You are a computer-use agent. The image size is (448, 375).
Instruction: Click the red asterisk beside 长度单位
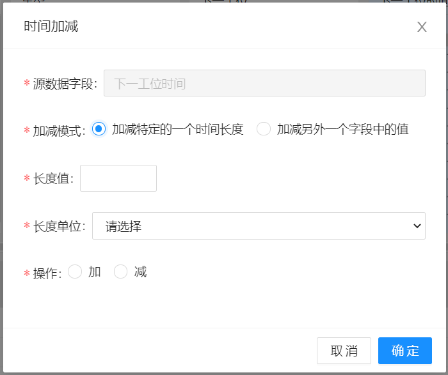27,227
